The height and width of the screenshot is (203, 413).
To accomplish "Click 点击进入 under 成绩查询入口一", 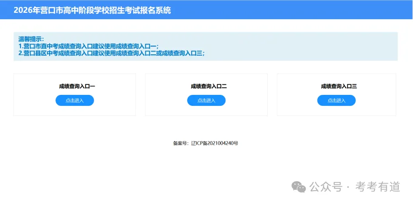I will tap(75, 100).
